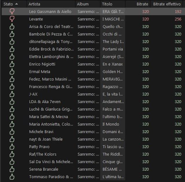Click the title 'Aserejé (S...'
185x182 pixels.
113,57
